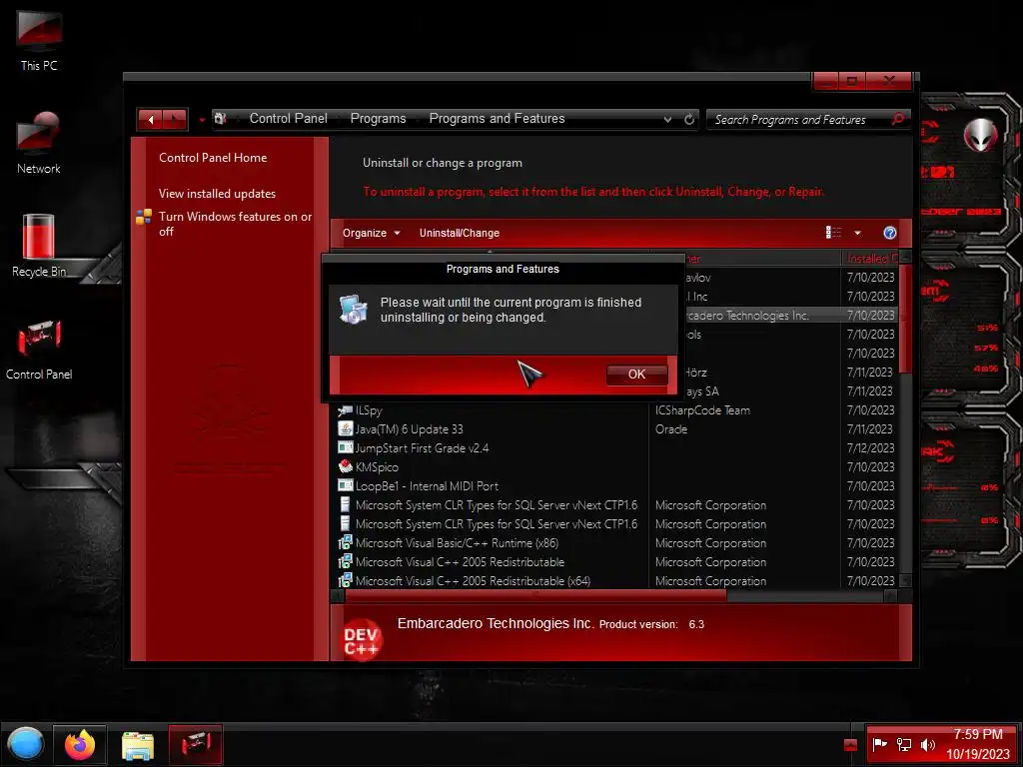
Task: Open View installed updates link
Action: click(x=217, y=193)
